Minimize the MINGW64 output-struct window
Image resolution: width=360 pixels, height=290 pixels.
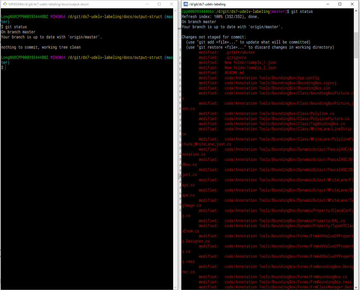click(147, 4)
